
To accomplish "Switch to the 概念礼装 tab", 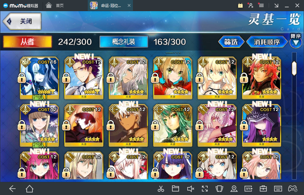I will pyautogui.click(x=124, y=42).
